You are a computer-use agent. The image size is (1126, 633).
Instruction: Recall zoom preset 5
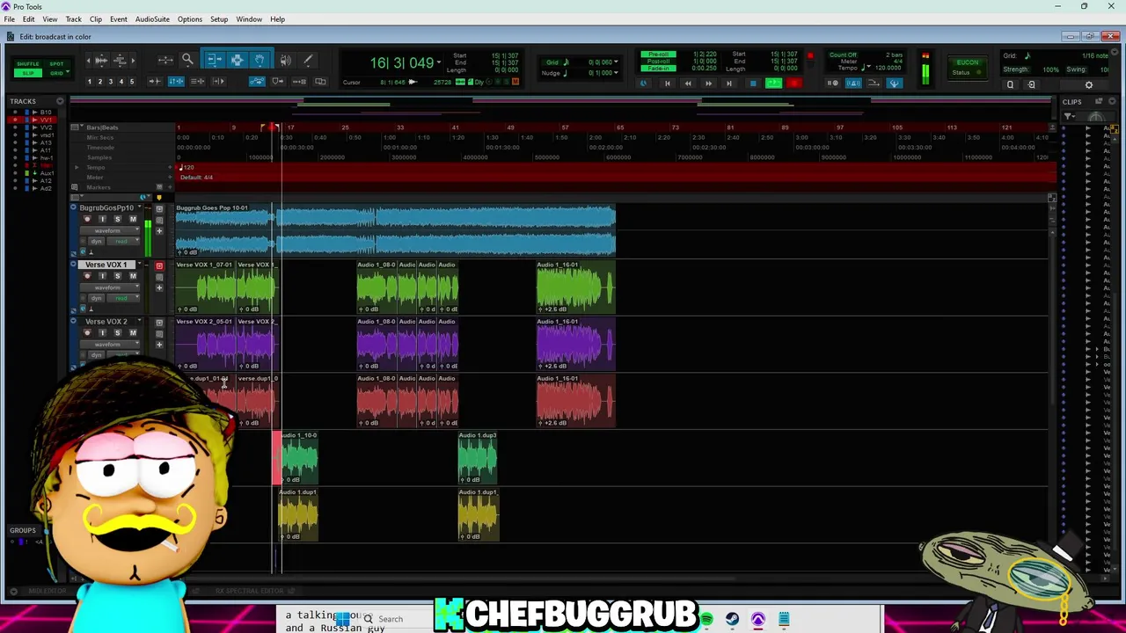pyautogui.click(x=132, y=82)
